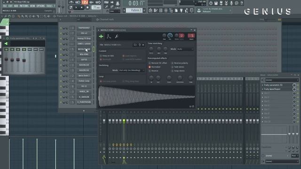Screen dimensions: 301x169
Task: Click the save project floppy icon
Action: point(216,3)
